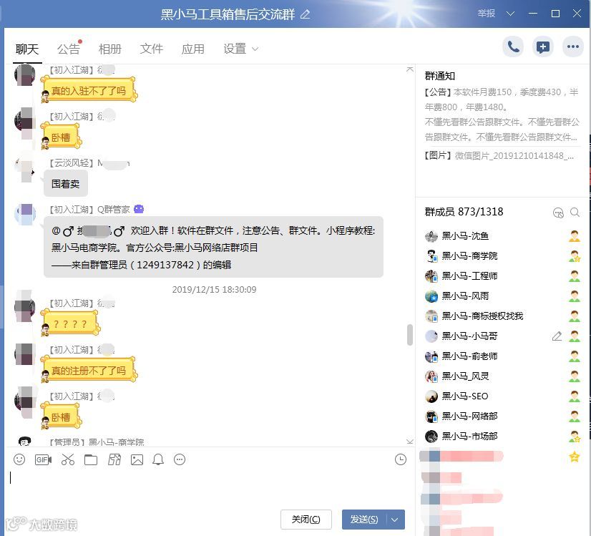Viewport: 591px width, 536px height.
Task: Maximize the group chat window
Action: point(555,14)
